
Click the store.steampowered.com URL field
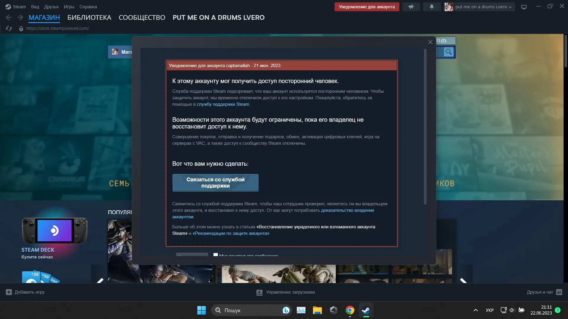pos(57,28)
